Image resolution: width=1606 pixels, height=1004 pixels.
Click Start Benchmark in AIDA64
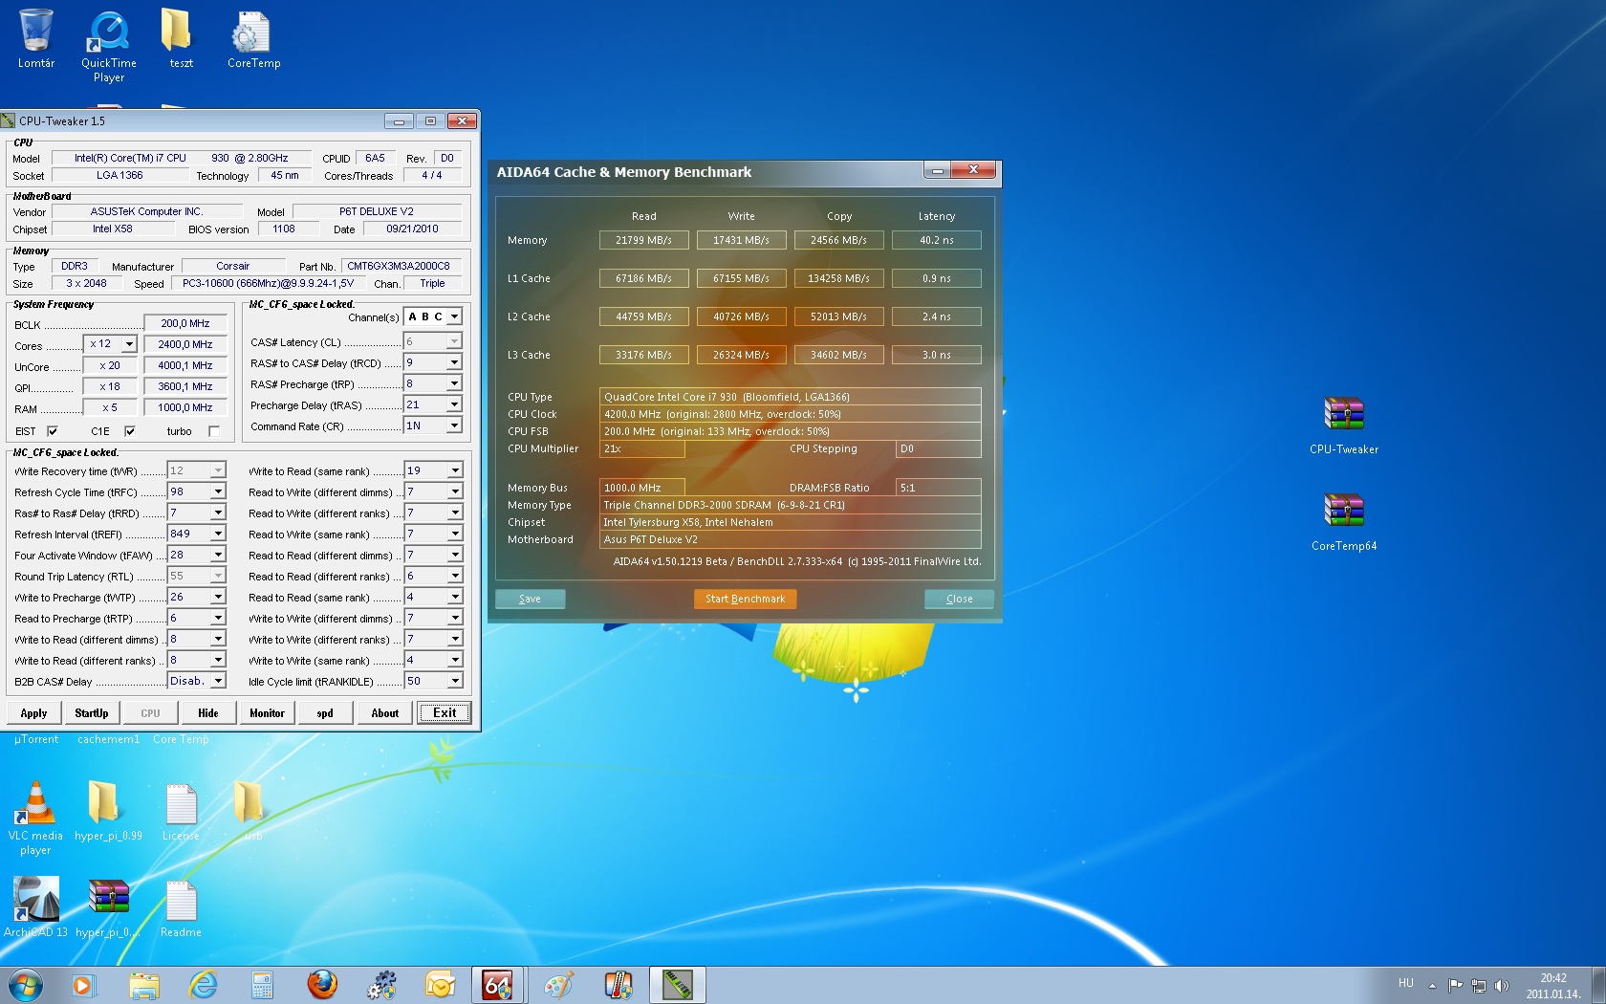(745, 600)
